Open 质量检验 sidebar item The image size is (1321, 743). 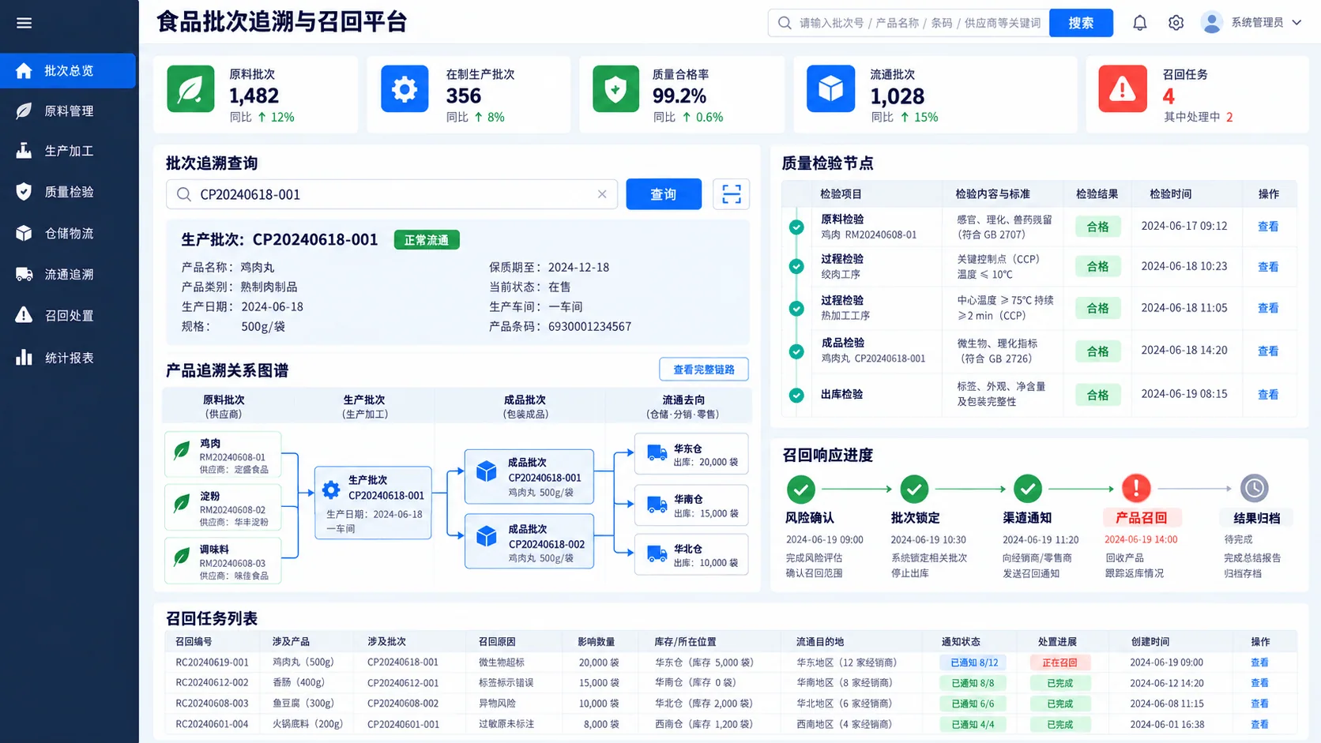(x=68, y=192)
